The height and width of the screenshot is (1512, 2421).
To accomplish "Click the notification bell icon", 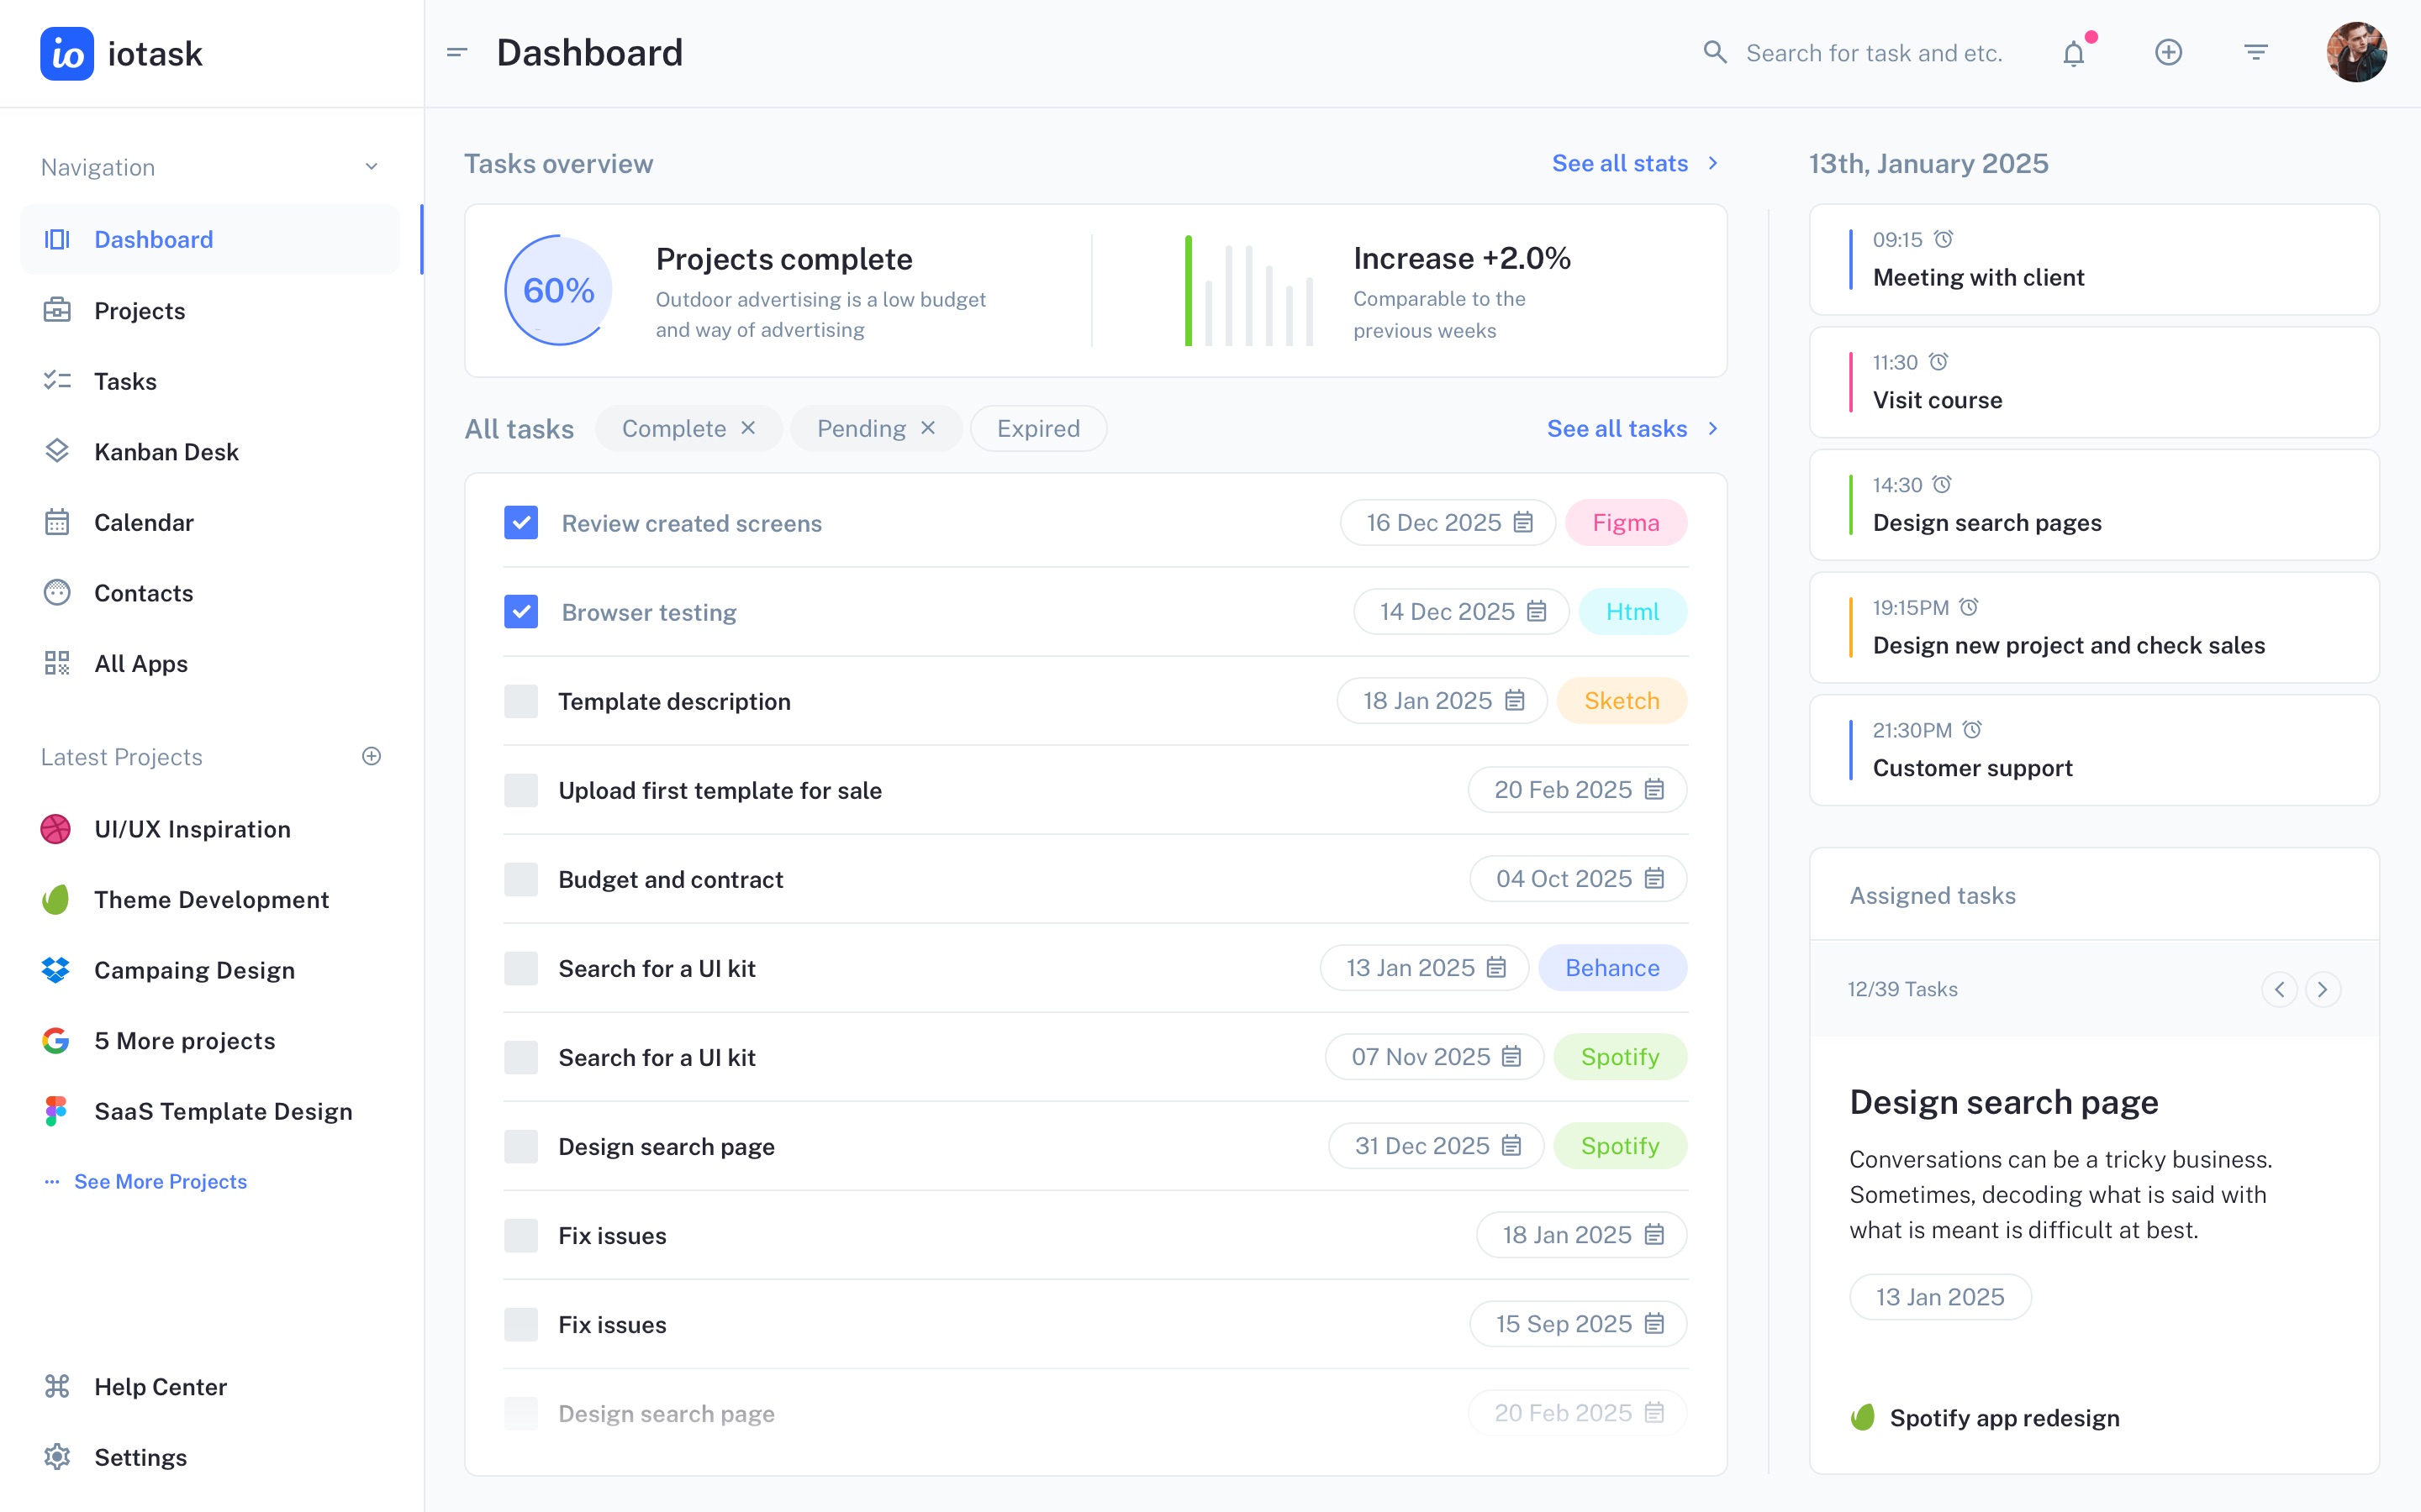I will (2074, 53).
